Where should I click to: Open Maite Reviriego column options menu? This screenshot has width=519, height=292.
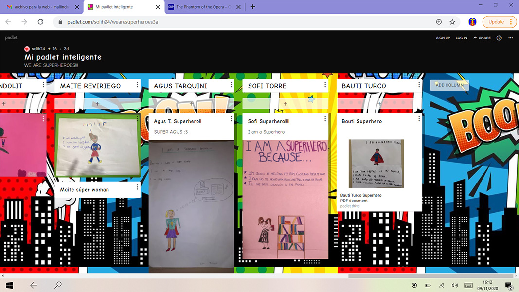tap(138, 85)
